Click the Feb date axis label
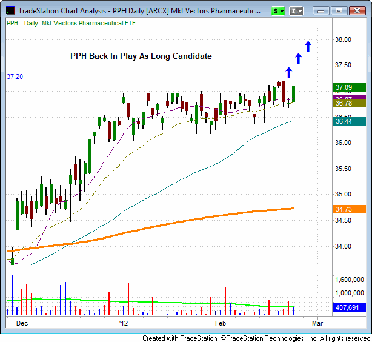Image resolution: width=372 pixels, height=342 pixels. (x=221, y=323)
